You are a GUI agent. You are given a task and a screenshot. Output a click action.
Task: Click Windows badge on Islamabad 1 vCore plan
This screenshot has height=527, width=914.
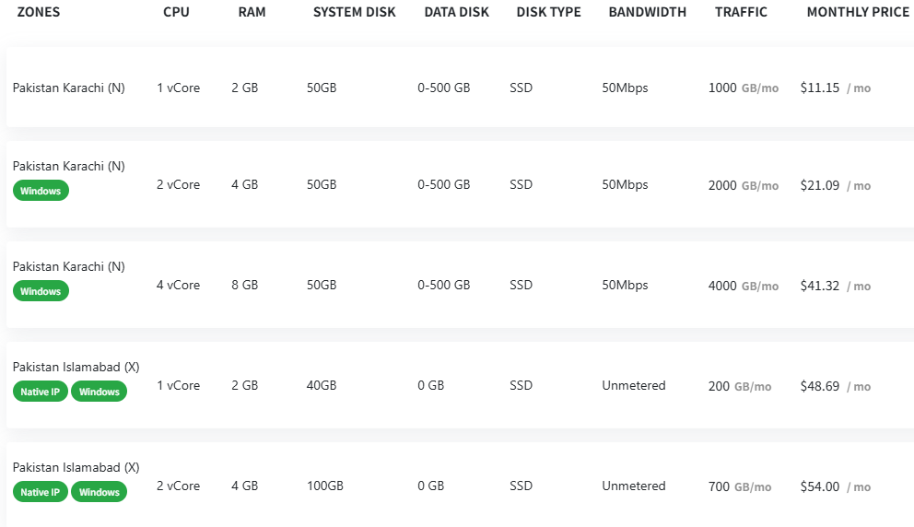[x=100, y=392]
